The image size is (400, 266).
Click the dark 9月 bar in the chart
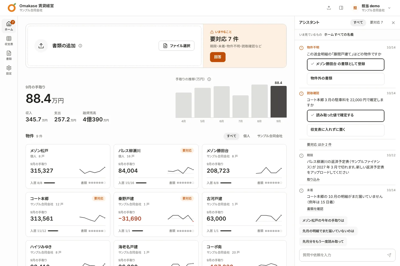pyautogui.click(x=279, y=102)
